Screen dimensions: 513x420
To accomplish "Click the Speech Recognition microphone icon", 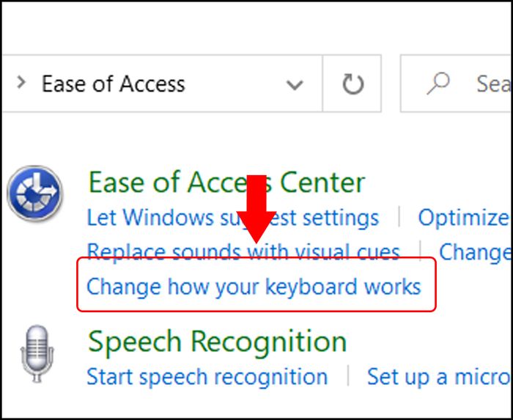I will point(37,354).
